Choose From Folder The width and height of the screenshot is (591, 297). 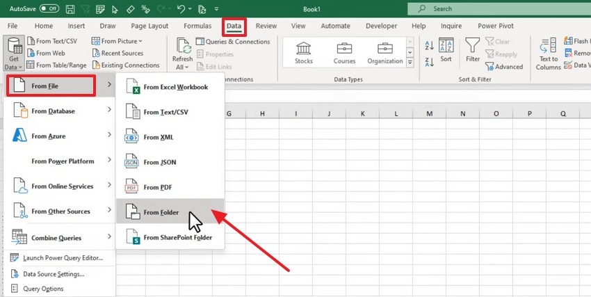[x=170, y=212]
